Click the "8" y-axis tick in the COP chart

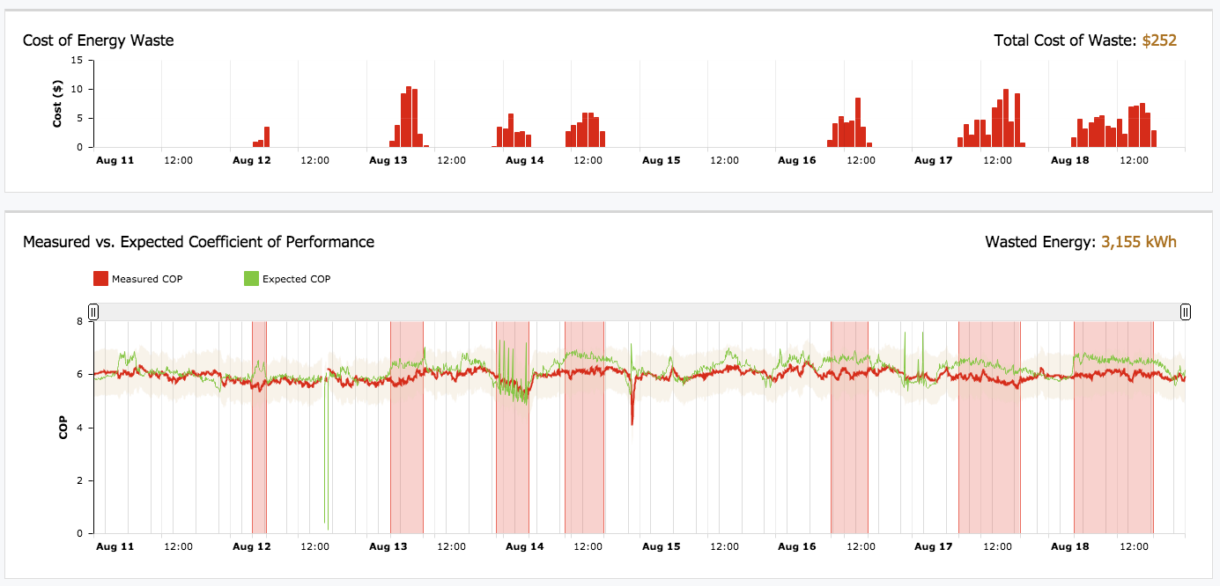point(78,322)
